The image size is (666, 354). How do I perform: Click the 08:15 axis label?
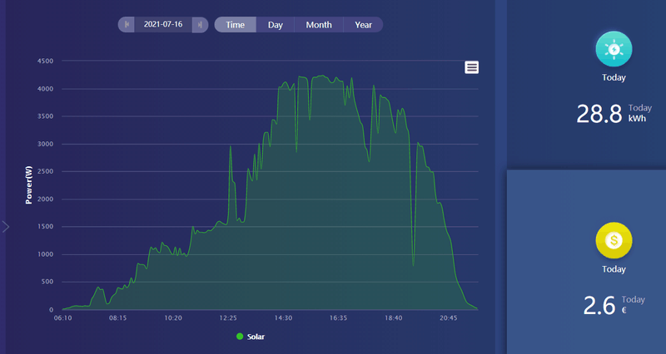(x=117, y=318)
